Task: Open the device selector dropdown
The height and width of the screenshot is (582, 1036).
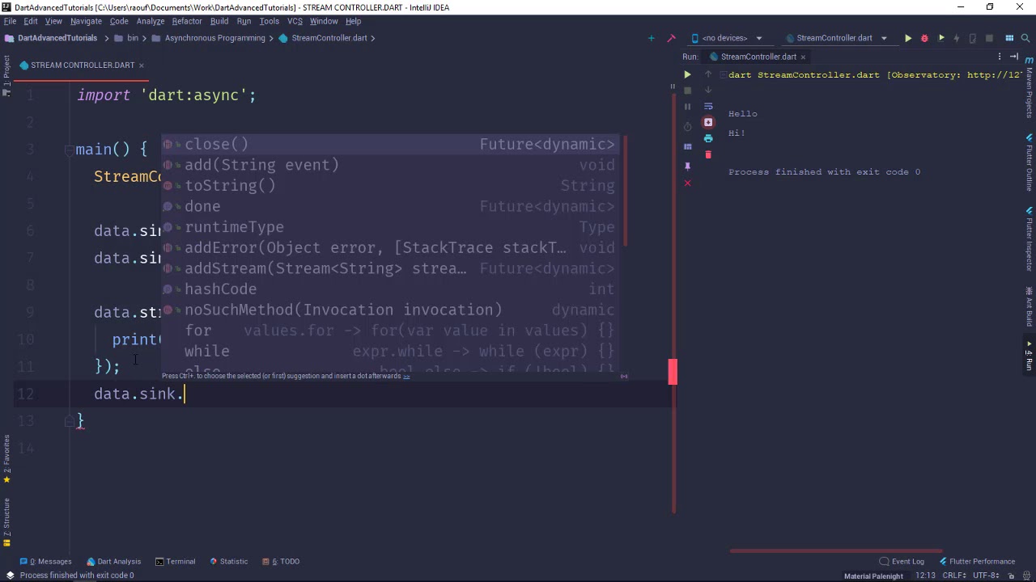Action: click(x=727, y=38)
